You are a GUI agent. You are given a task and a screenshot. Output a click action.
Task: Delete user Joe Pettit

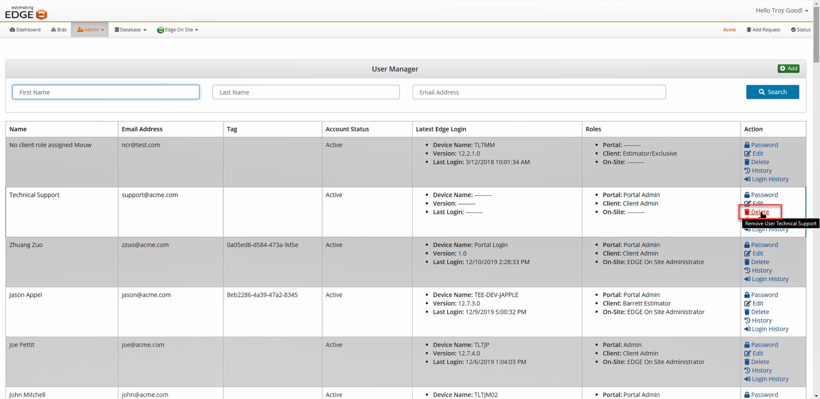pos(756,362)
